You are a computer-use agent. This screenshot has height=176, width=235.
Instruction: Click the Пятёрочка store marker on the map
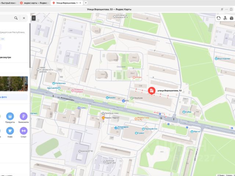point(54,83)
